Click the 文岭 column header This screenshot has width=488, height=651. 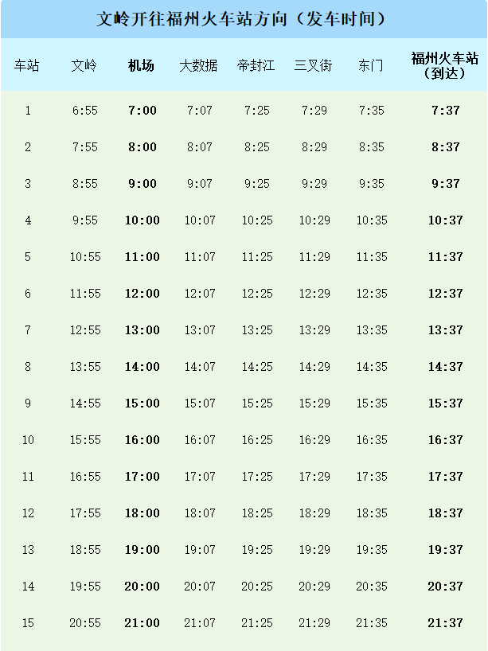point(84,65)
